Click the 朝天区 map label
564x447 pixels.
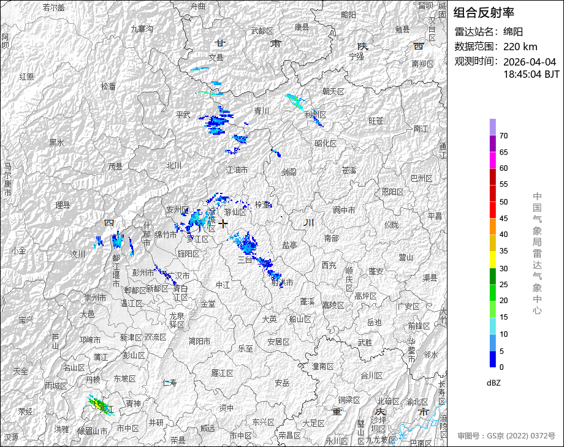(x=333, y=92)
